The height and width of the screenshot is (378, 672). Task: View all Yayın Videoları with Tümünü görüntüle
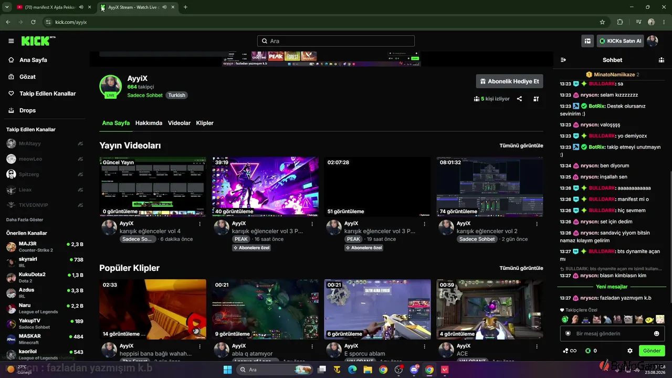(x=521, y=145)
